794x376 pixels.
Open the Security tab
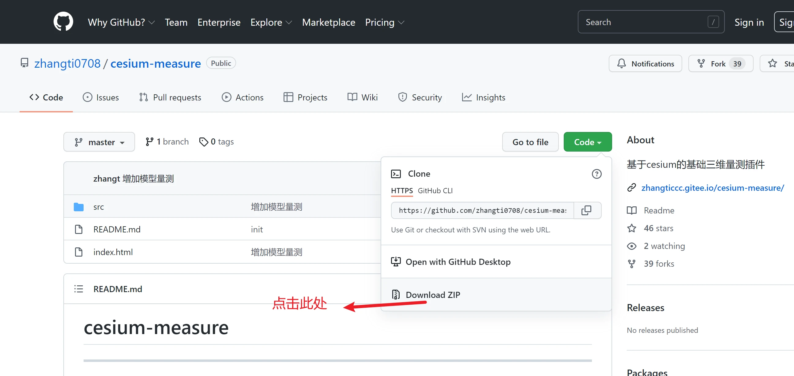coord(420,97)
